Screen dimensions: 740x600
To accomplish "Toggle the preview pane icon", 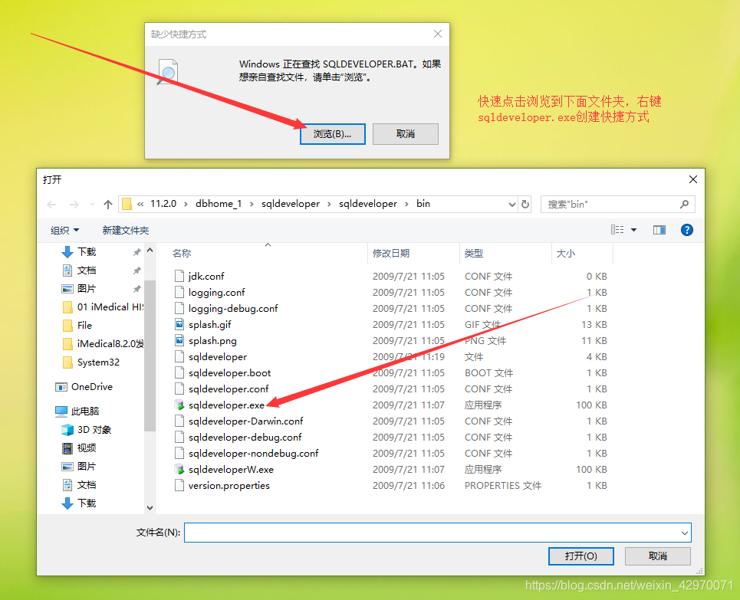I will pos(659,230).
